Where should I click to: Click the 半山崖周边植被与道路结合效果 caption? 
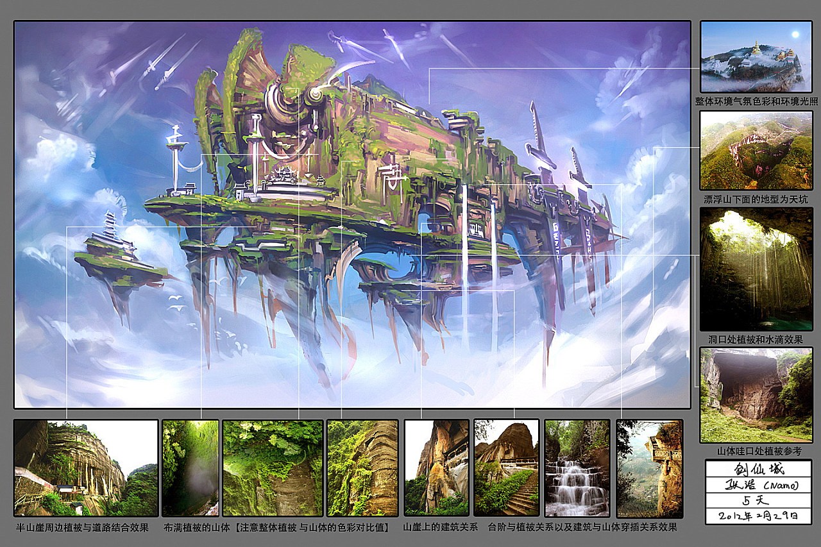pyautogui.click(x=83, y=528)
